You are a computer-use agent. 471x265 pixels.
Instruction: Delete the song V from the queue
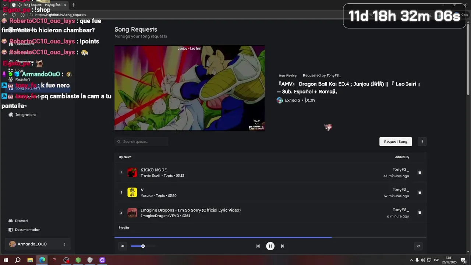(x=419, y=192)
